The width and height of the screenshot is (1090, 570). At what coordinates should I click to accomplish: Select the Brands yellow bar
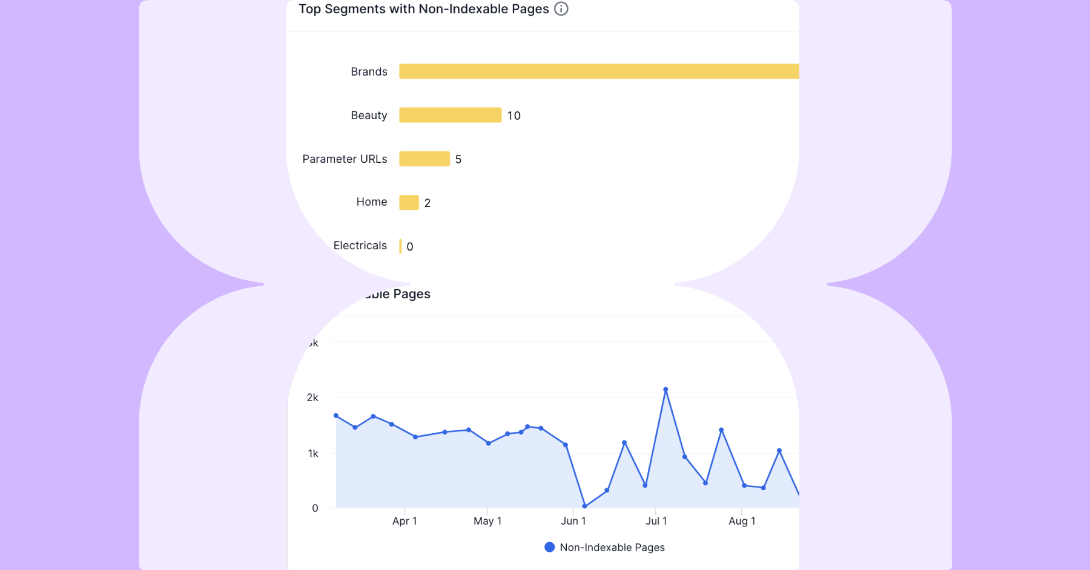click(x=598, y=71)
